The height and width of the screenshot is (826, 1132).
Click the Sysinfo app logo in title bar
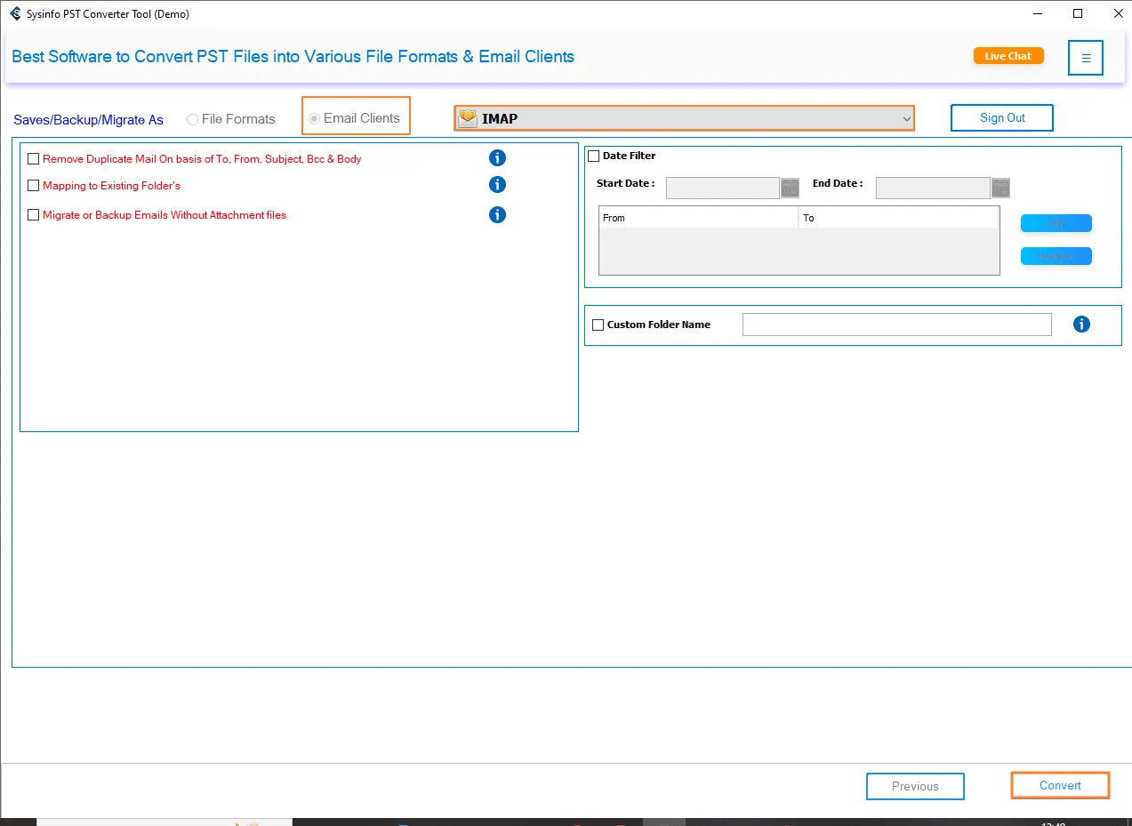point(15,13)
